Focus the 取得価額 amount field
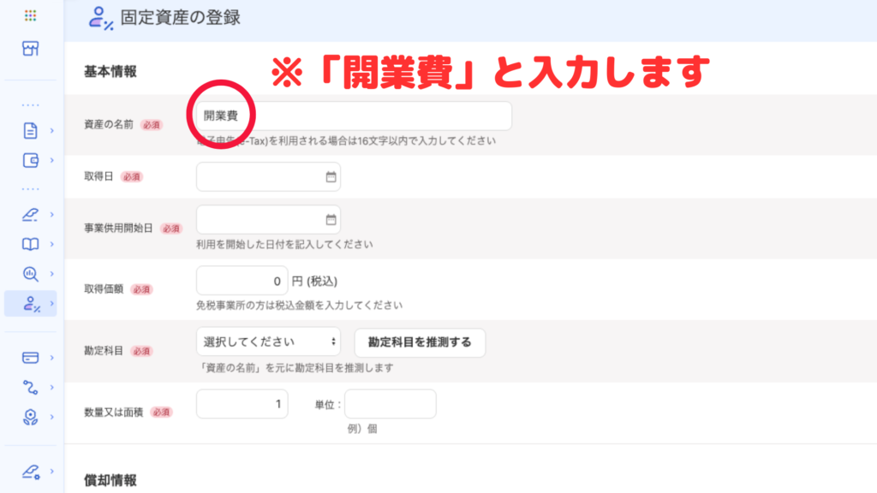Viewport: 877px width, 493px height. pos(242,281)
